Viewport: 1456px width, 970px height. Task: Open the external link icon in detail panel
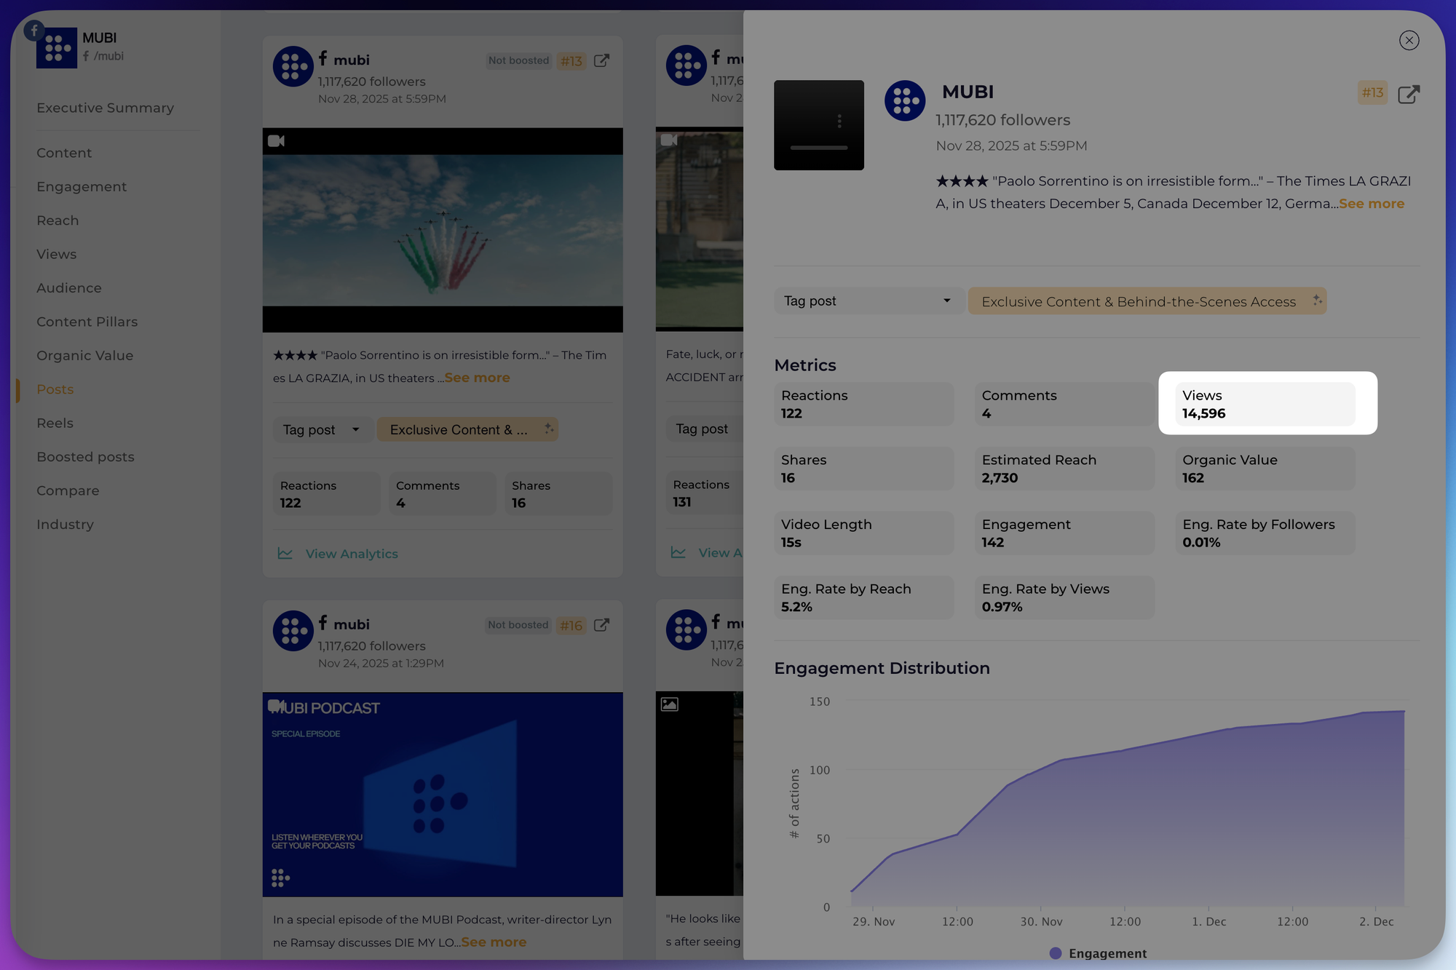coord(1409,95)
